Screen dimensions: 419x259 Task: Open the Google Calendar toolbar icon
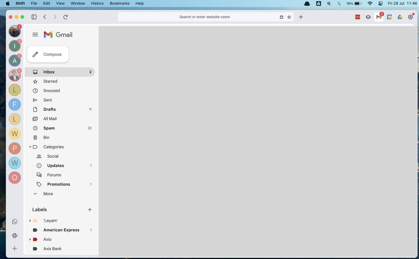[389, 17]
